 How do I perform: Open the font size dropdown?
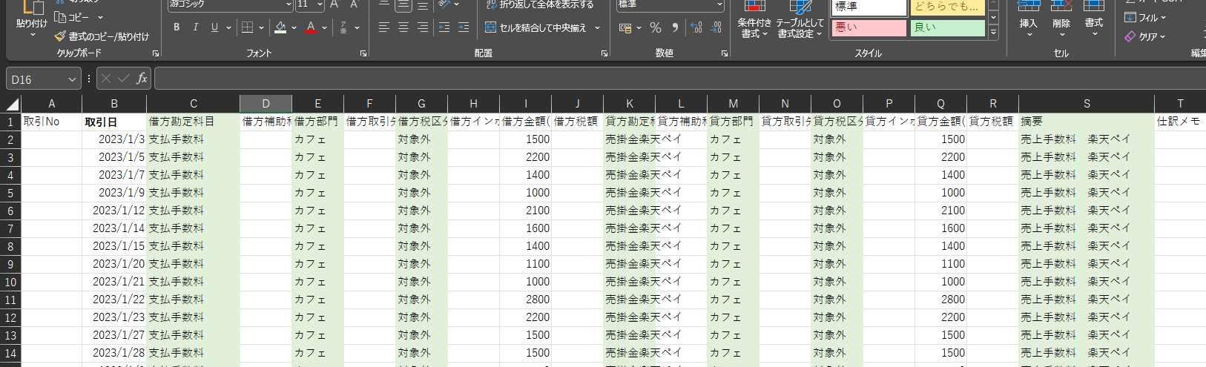click(320, 5)
